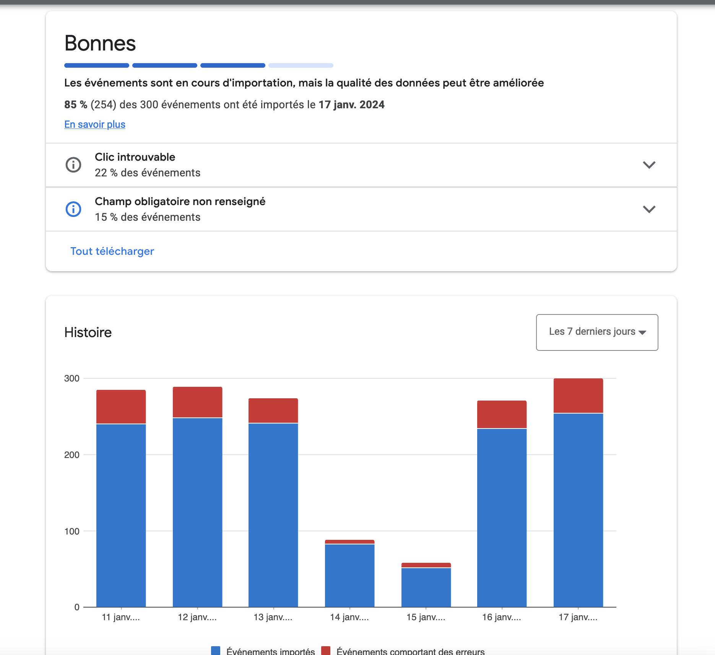Select the red bar segment for 17 janv.

pyautogui.click(x=578, y=396)
